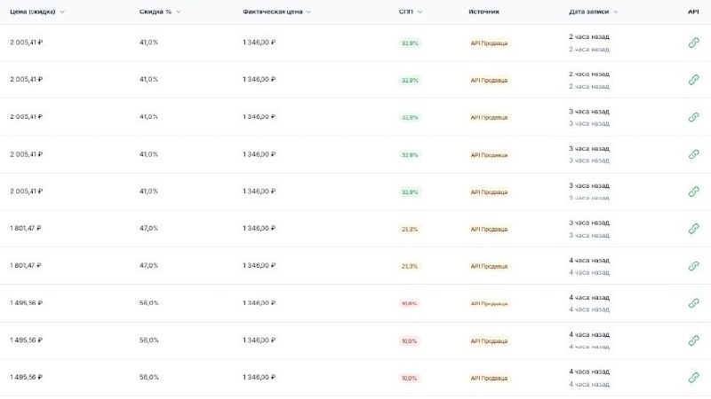Click 47,0% in the row dated 3 часа назад
711x399 pixels.
click(148, 228)
